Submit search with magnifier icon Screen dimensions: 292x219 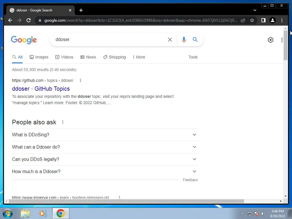(x=195, y=39)
